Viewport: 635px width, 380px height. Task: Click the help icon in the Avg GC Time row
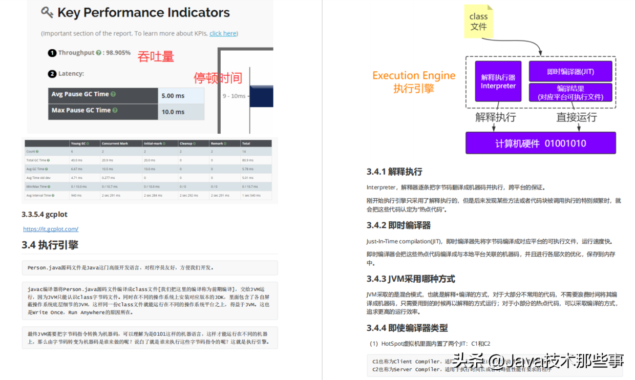point(46,169)
